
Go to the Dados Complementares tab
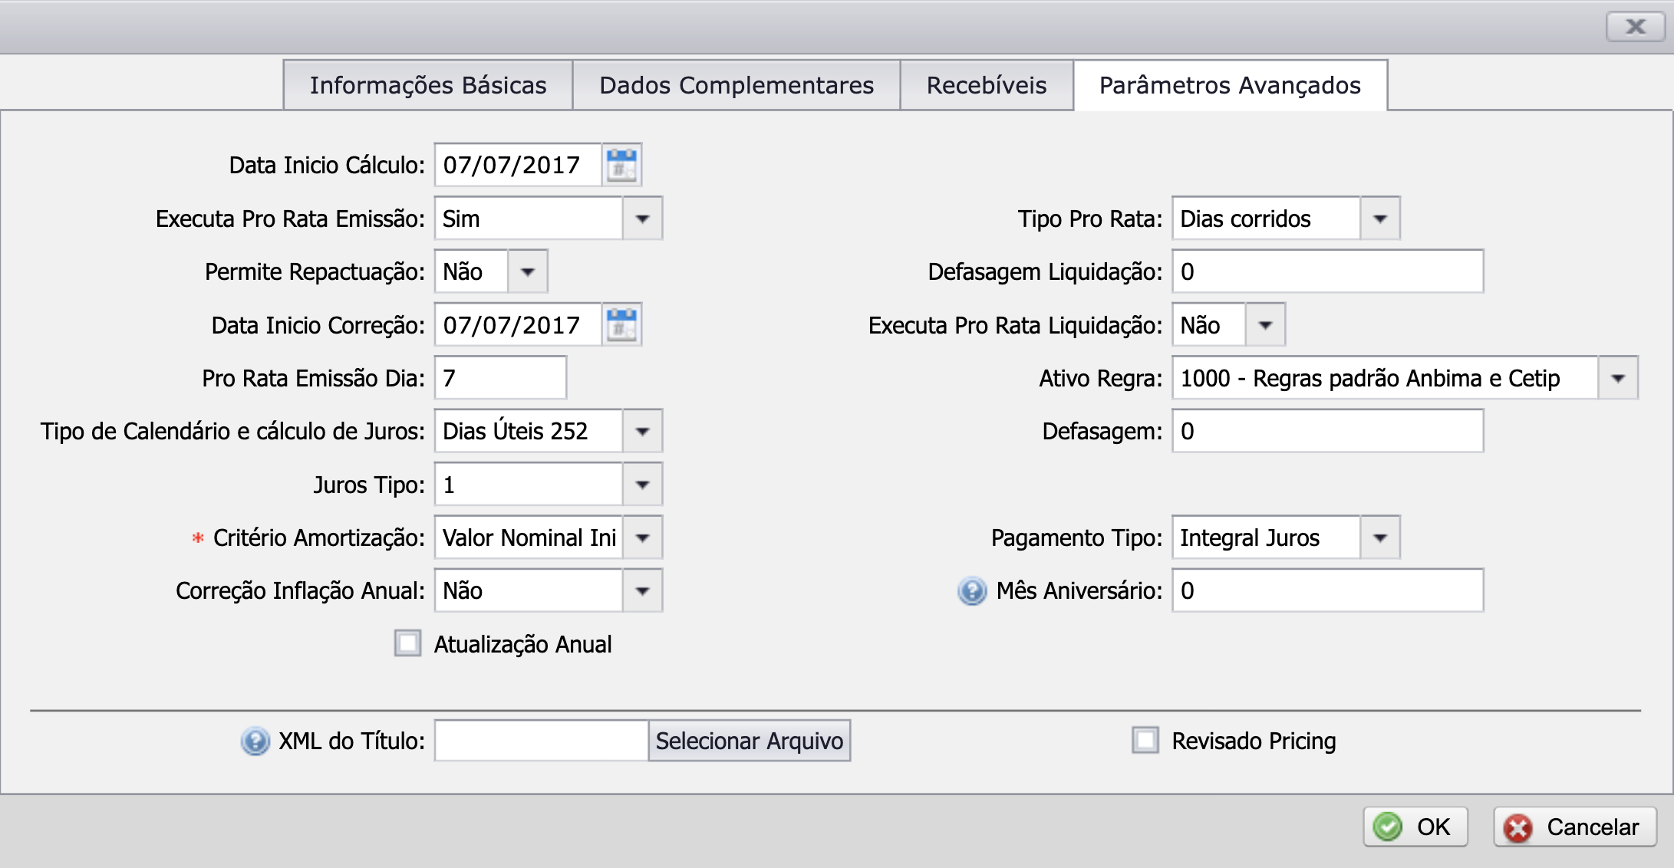736,85
